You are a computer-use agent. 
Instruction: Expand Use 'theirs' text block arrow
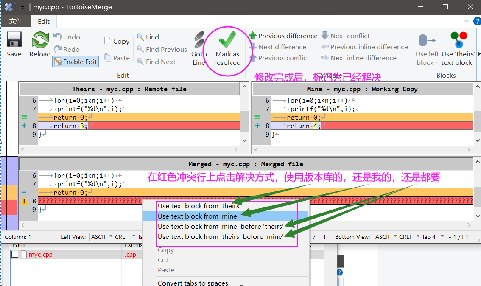tap(475, 63)
